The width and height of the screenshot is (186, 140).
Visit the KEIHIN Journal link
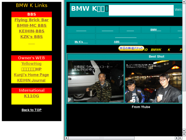(31, 80)
